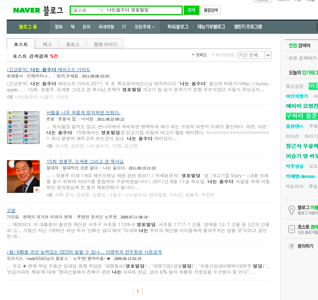Open the 국내여행 category
The width and height of the screenshot is (318, 300).
[x=106, y=27]
